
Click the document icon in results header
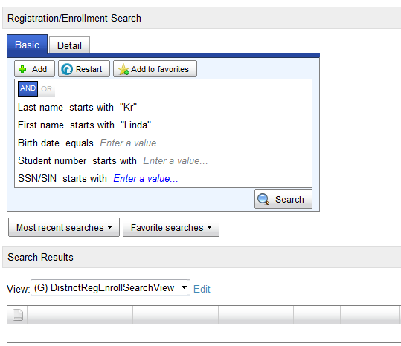(18, 315)
